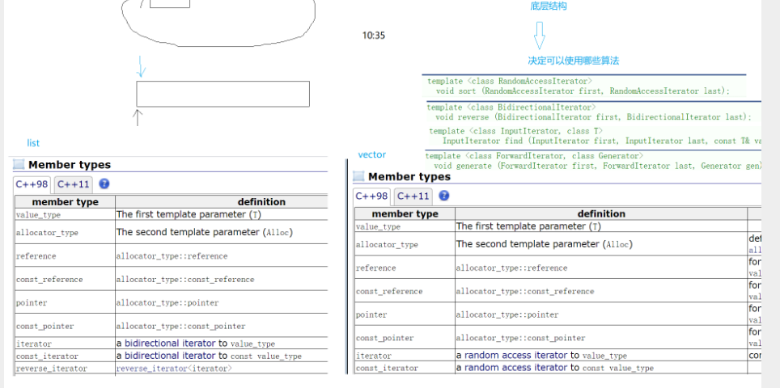Click const_pointer cell in vector table

pos(405,337)
